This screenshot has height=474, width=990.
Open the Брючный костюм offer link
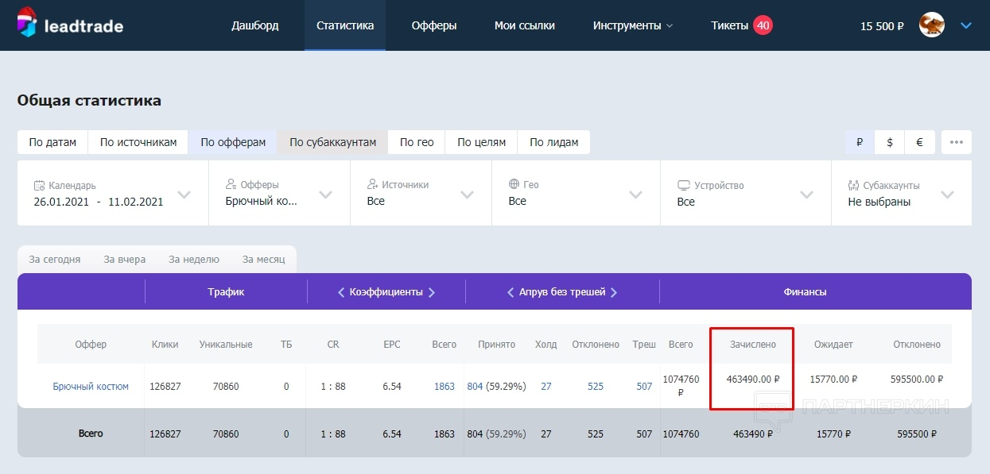click(x=91, y=387)
